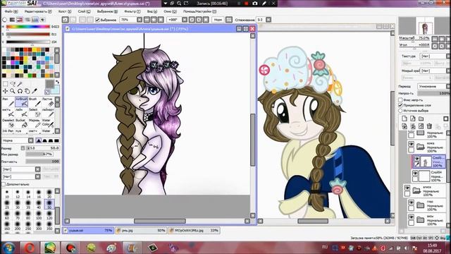Open the rotation angle dropdown in toolbar

click(x=185, y=20)
